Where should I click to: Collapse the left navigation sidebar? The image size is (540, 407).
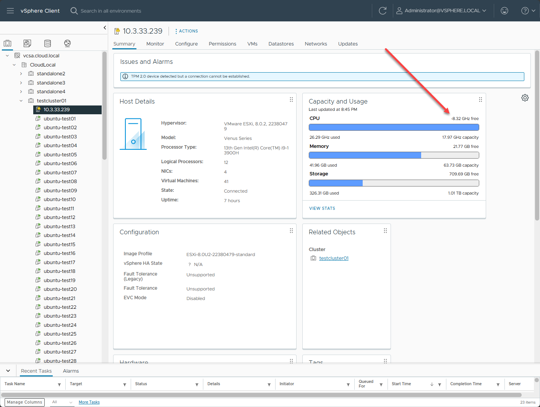click(x=105, y=28)
